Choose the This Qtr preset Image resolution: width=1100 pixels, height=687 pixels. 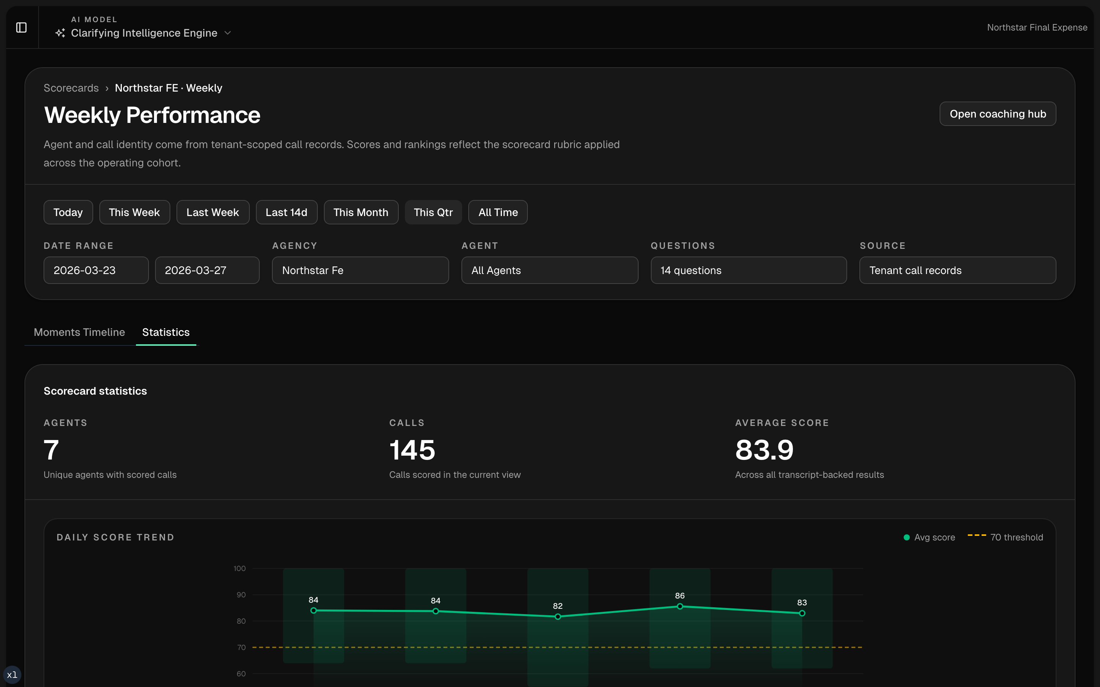(x=433, y=212)
